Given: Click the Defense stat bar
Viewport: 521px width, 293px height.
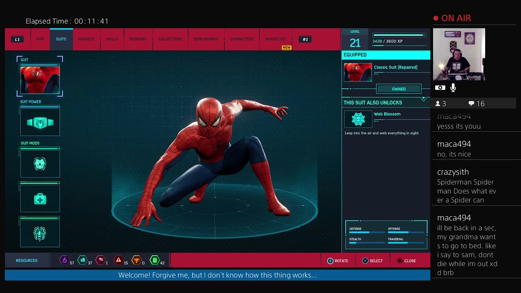Looking at the screenshot, I should click(366, 232).
